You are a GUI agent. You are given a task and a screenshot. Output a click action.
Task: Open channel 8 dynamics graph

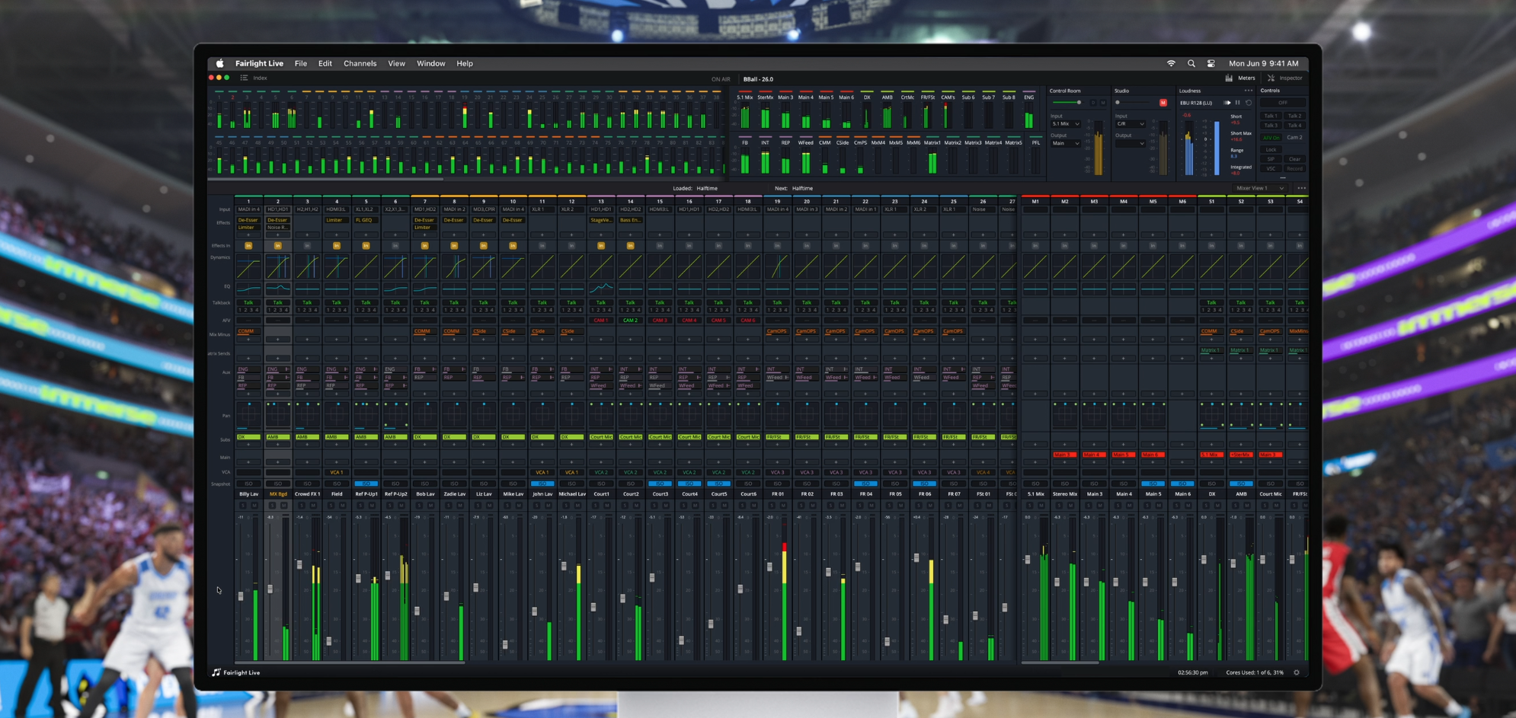pyautogui.click(x=454, y=267)
